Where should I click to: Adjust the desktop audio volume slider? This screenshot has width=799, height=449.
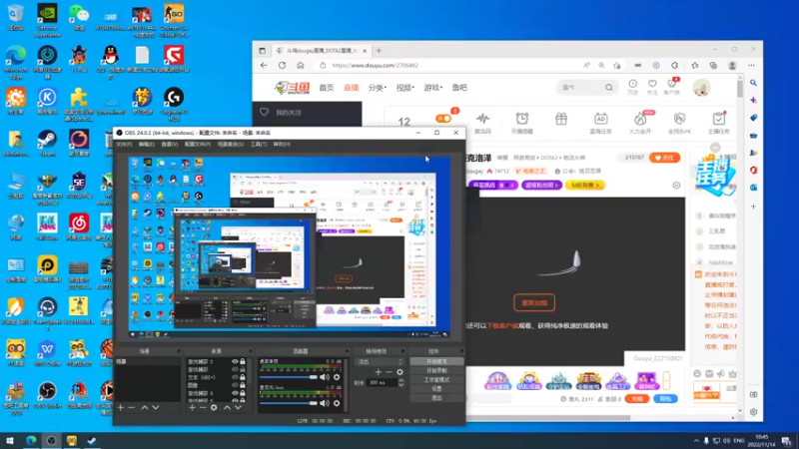click(x=289, y=377)
